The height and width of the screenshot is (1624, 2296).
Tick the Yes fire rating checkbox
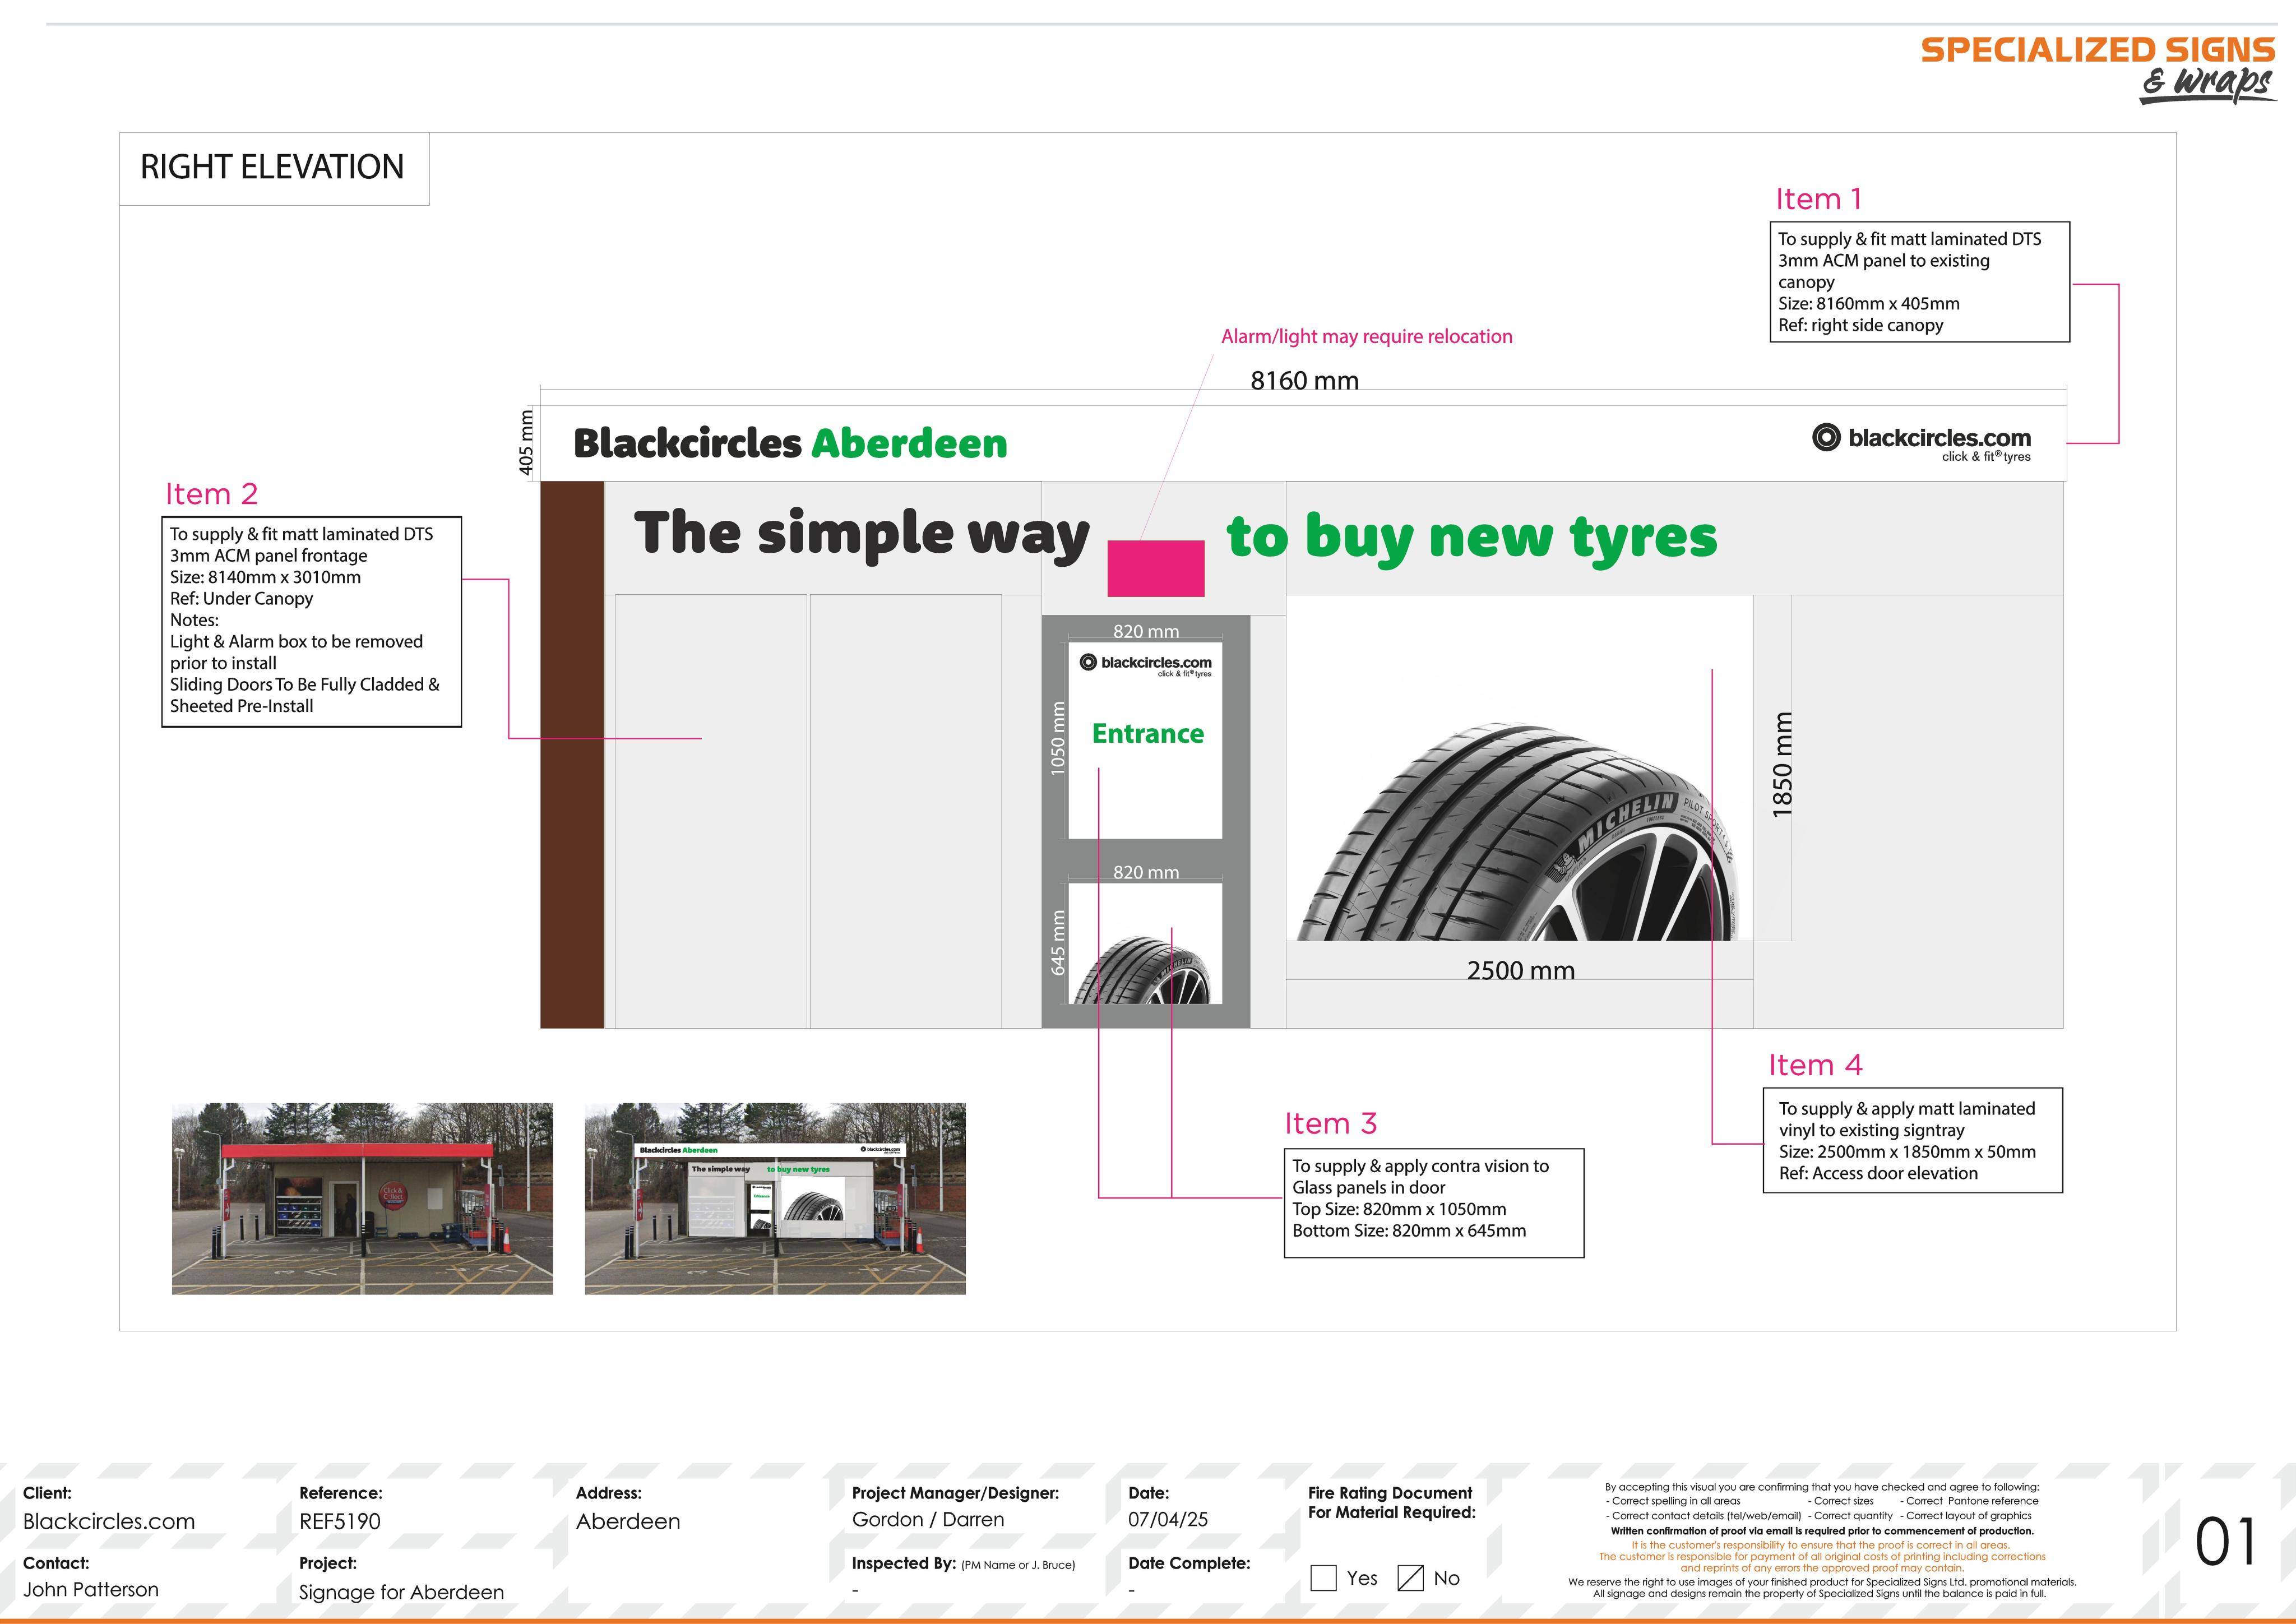coord(1323,1577)
